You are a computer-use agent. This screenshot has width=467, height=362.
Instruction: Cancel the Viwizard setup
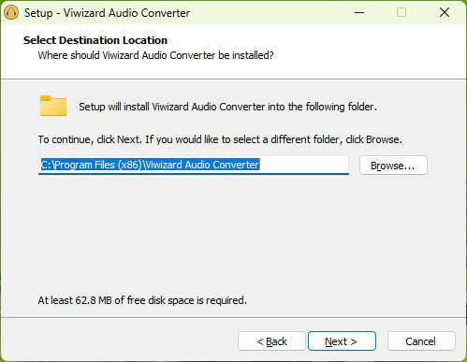pos(421,341)
